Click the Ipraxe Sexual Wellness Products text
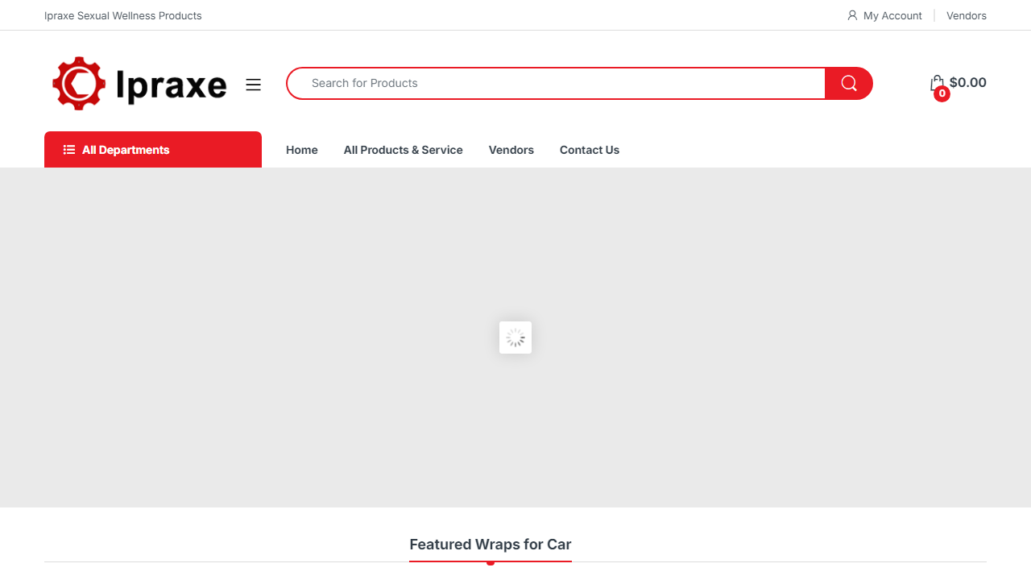 click(x=123, y=15)
